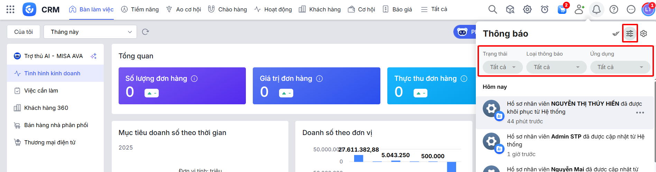Select Việc cần làm in sidebar
656x172 pixels.
pyautogui.click(x=41, y=90)
